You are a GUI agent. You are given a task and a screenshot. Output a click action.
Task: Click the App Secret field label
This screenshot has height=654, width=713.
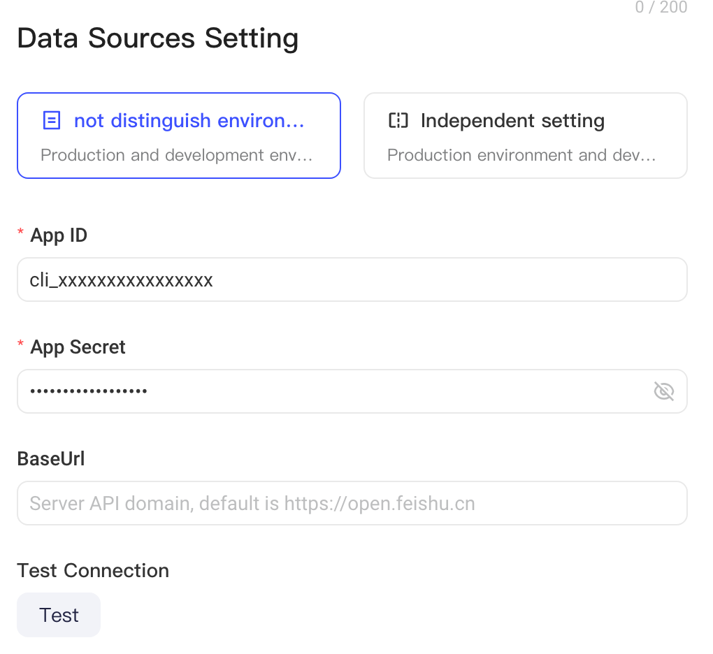point(78,347)
